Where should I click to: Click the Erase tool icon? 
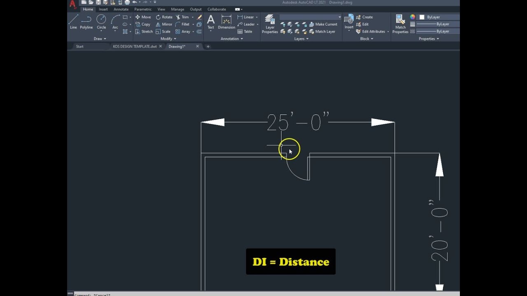[x=199, y=17]
